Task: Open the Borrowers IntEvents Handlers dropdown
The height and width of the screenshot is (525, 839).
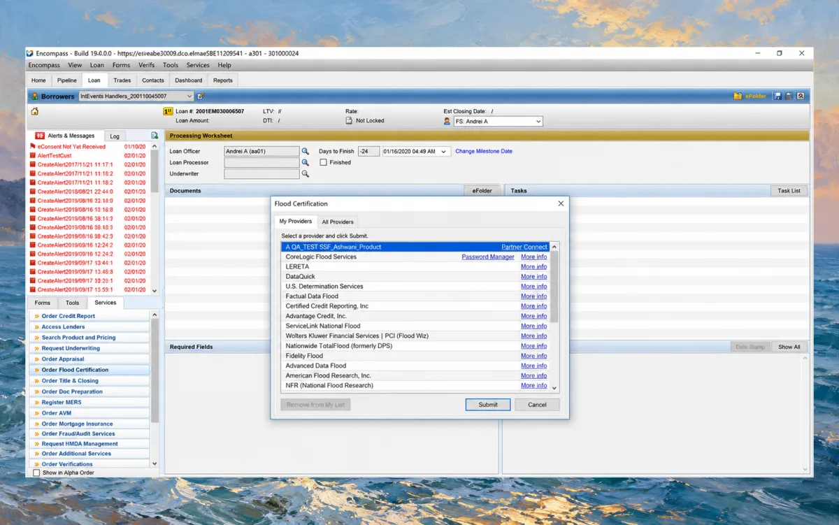Action: click(x=189, y=96)
